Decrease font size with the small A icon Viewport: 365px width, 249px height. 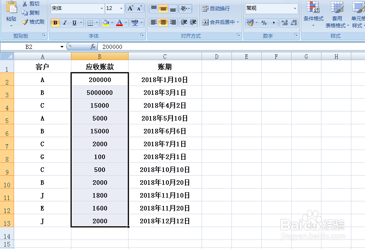(139, 8)
